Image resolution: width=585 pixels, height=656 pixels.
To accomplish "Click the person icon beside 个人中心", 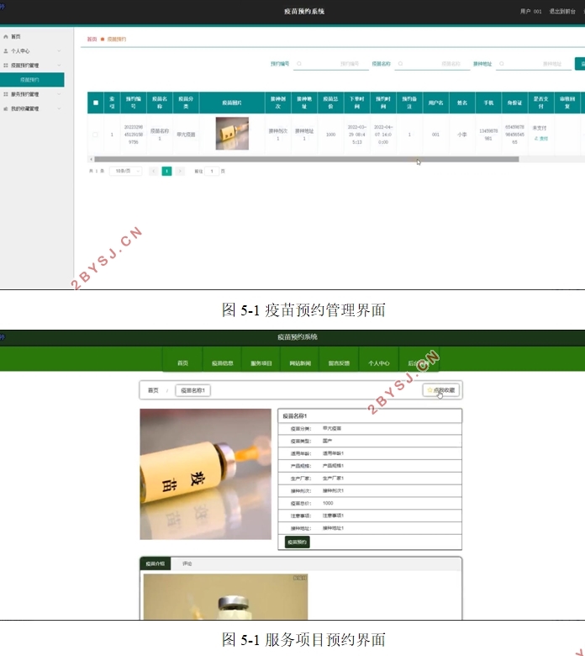I will point(5,51).
